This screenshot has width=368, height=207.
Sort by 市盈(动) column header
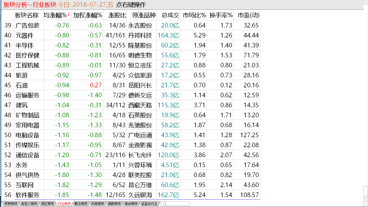click(248, 15)
